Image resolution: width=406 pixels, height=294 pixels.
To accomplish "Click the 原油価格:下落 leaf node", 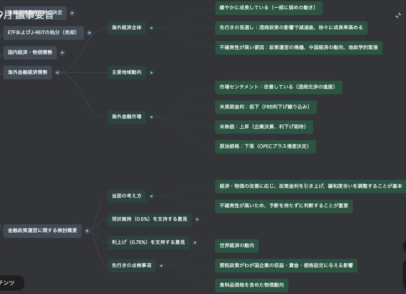I will [x=265, y=146].
